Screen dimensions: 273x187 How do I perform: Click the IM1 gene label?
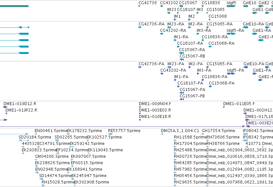pyautogui.click(x=177, y=16)
